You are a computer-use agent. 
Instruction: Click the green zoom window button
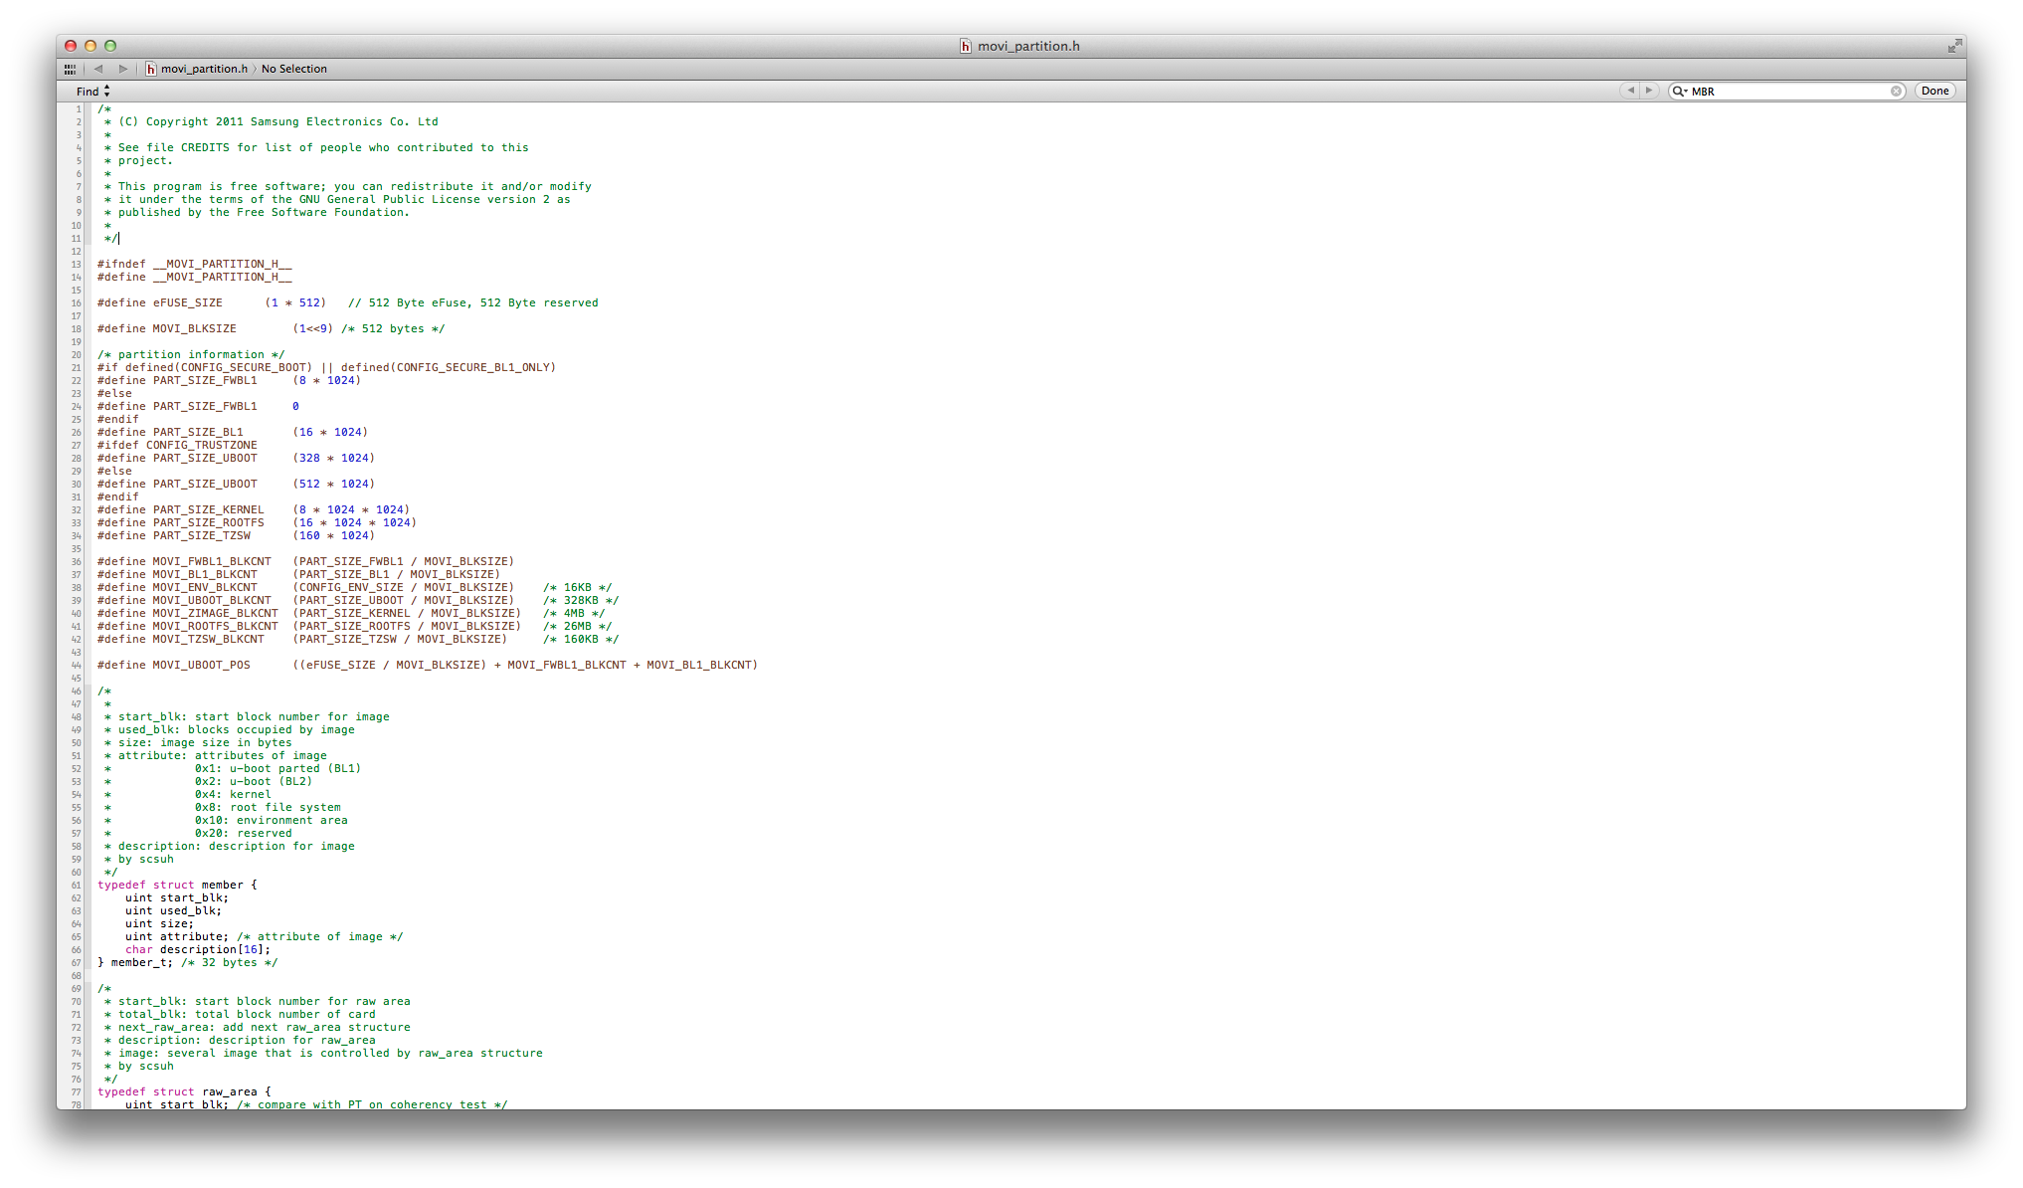point(110,46)
